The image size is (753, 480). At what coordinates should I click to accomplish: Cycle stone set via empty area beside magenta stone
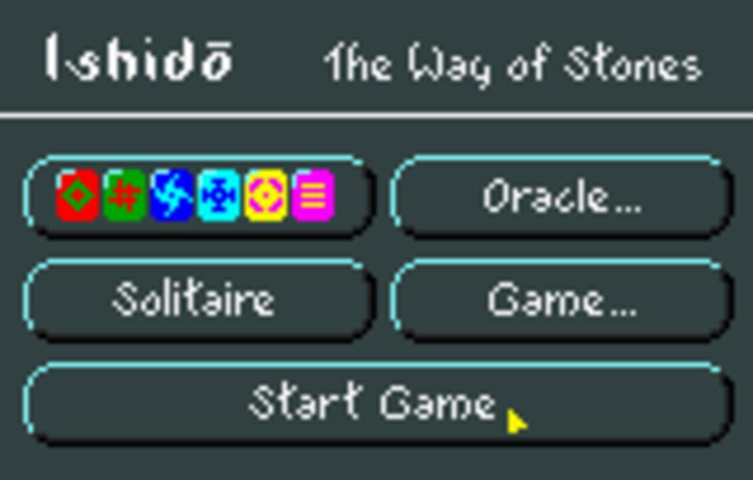(353, 196)
